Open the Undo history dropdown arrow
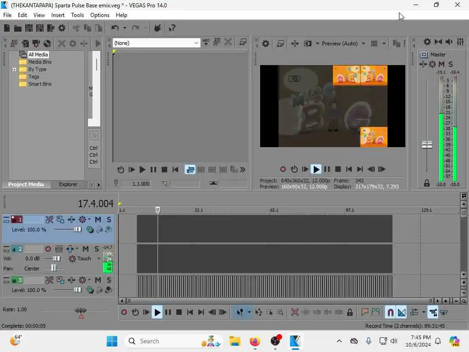 click(125, 28)
